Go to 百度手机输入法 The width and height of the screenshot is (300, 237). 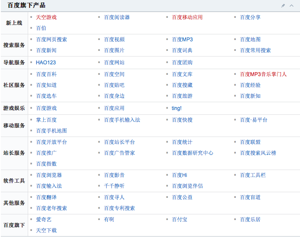pyautogui.click(x=122, y=120)
